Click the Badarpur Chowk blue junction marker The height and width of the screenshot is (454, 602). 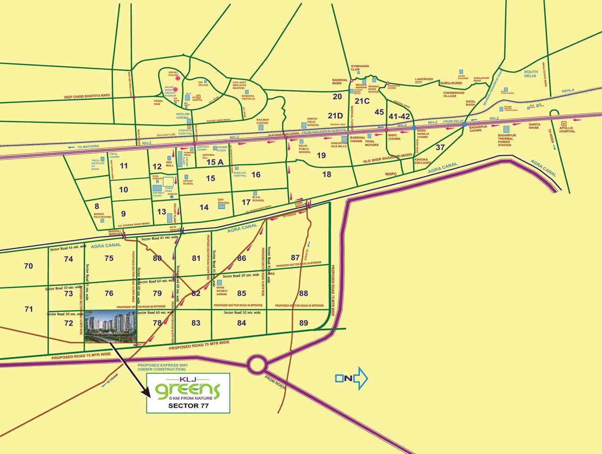coord(465,124)
